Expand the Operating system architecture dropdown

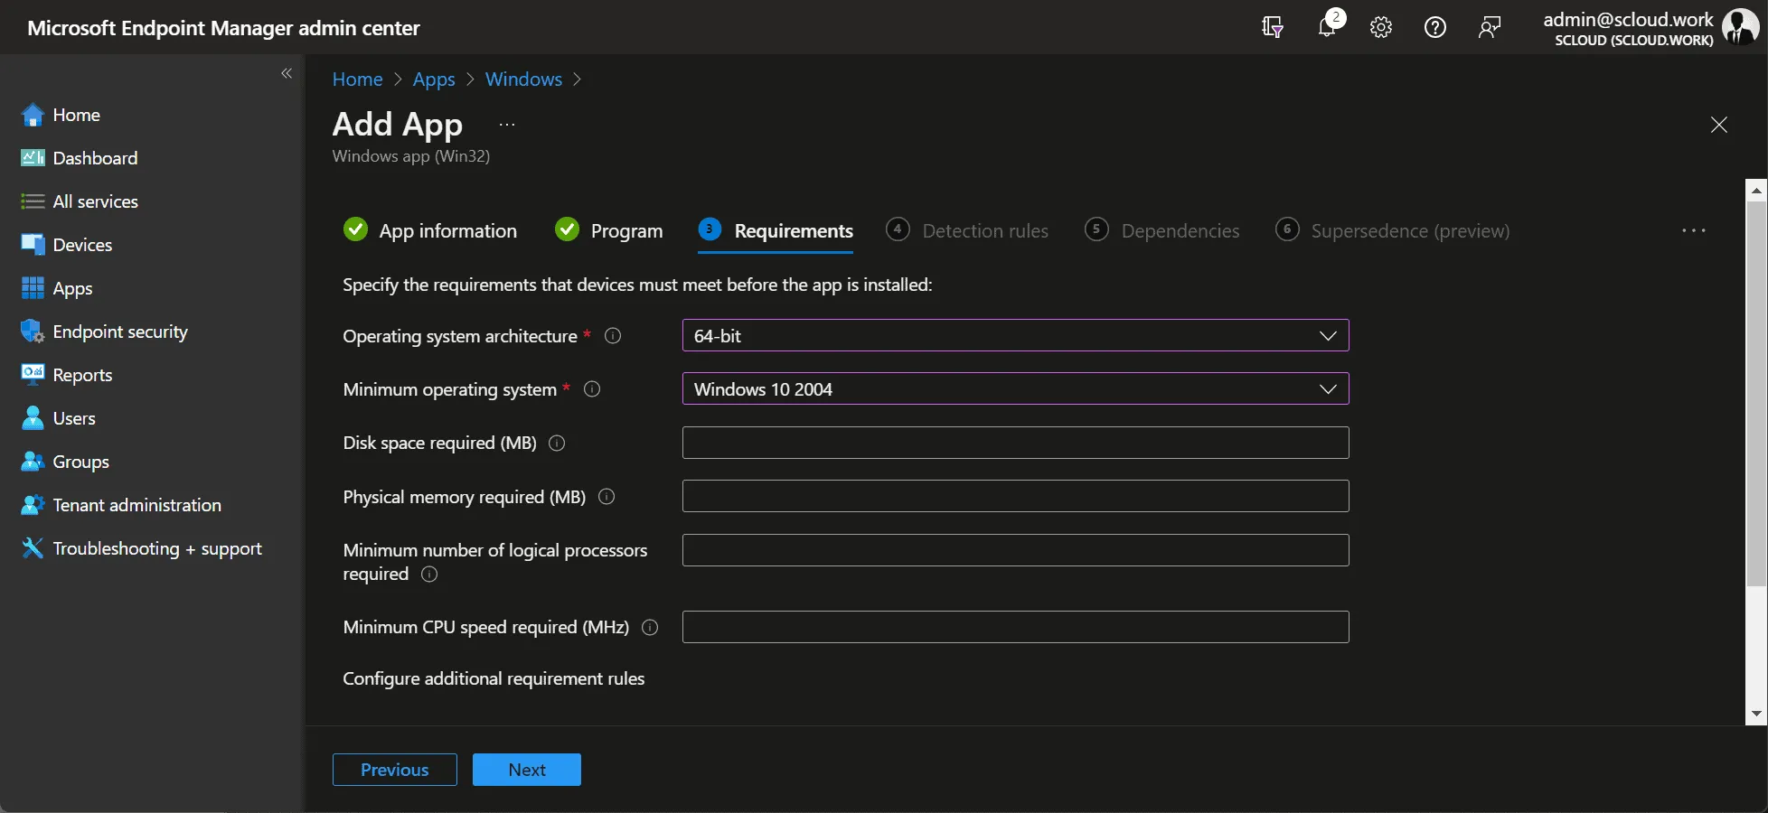tap(1015, 335)
